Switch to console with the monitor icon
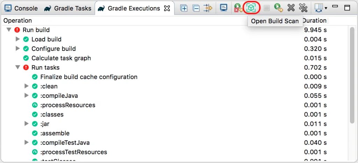Image resolution: width=358 pixels, height=163 pixels. [x=224, y=8]
